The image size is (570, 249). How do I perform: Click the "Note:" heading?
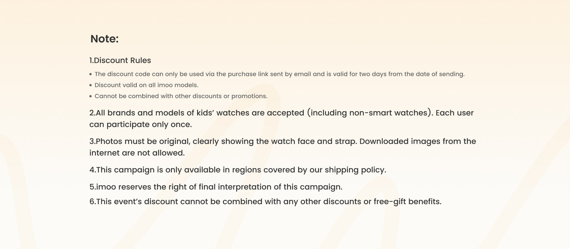(104, 39)
